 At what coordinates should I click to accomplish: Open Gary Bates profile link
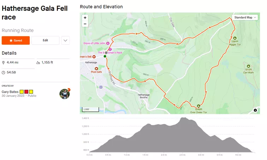tap(10, 92)
